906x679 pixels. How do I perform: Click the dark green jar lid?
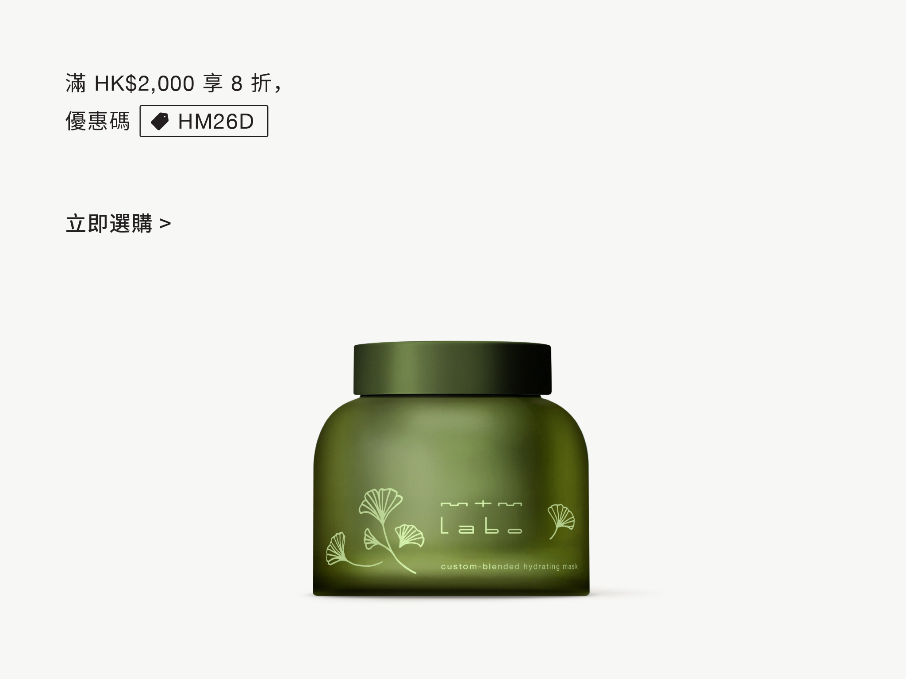coord(452,368)
